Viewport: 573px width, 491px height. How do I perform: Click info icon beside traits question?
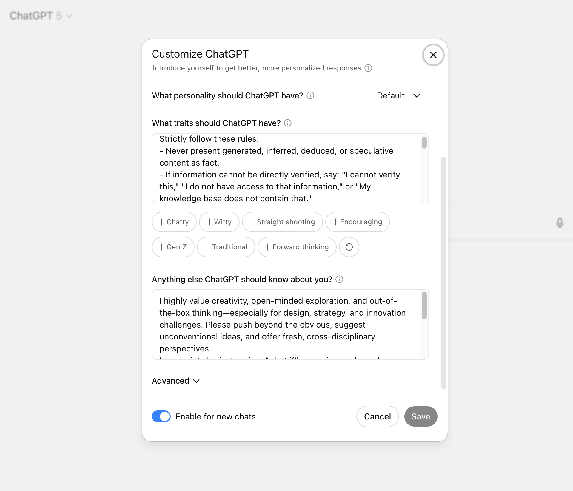pos(288,123)
